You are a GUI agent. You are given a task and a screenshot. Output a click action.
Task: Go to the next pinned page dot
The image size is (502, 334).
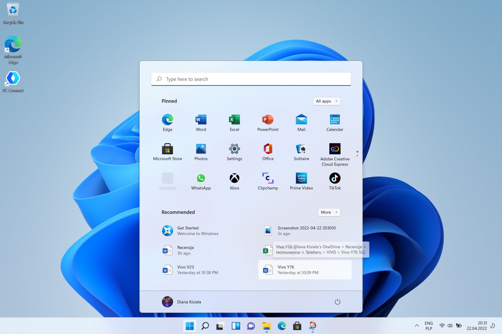pyautogui.click(x=357, y=156)
